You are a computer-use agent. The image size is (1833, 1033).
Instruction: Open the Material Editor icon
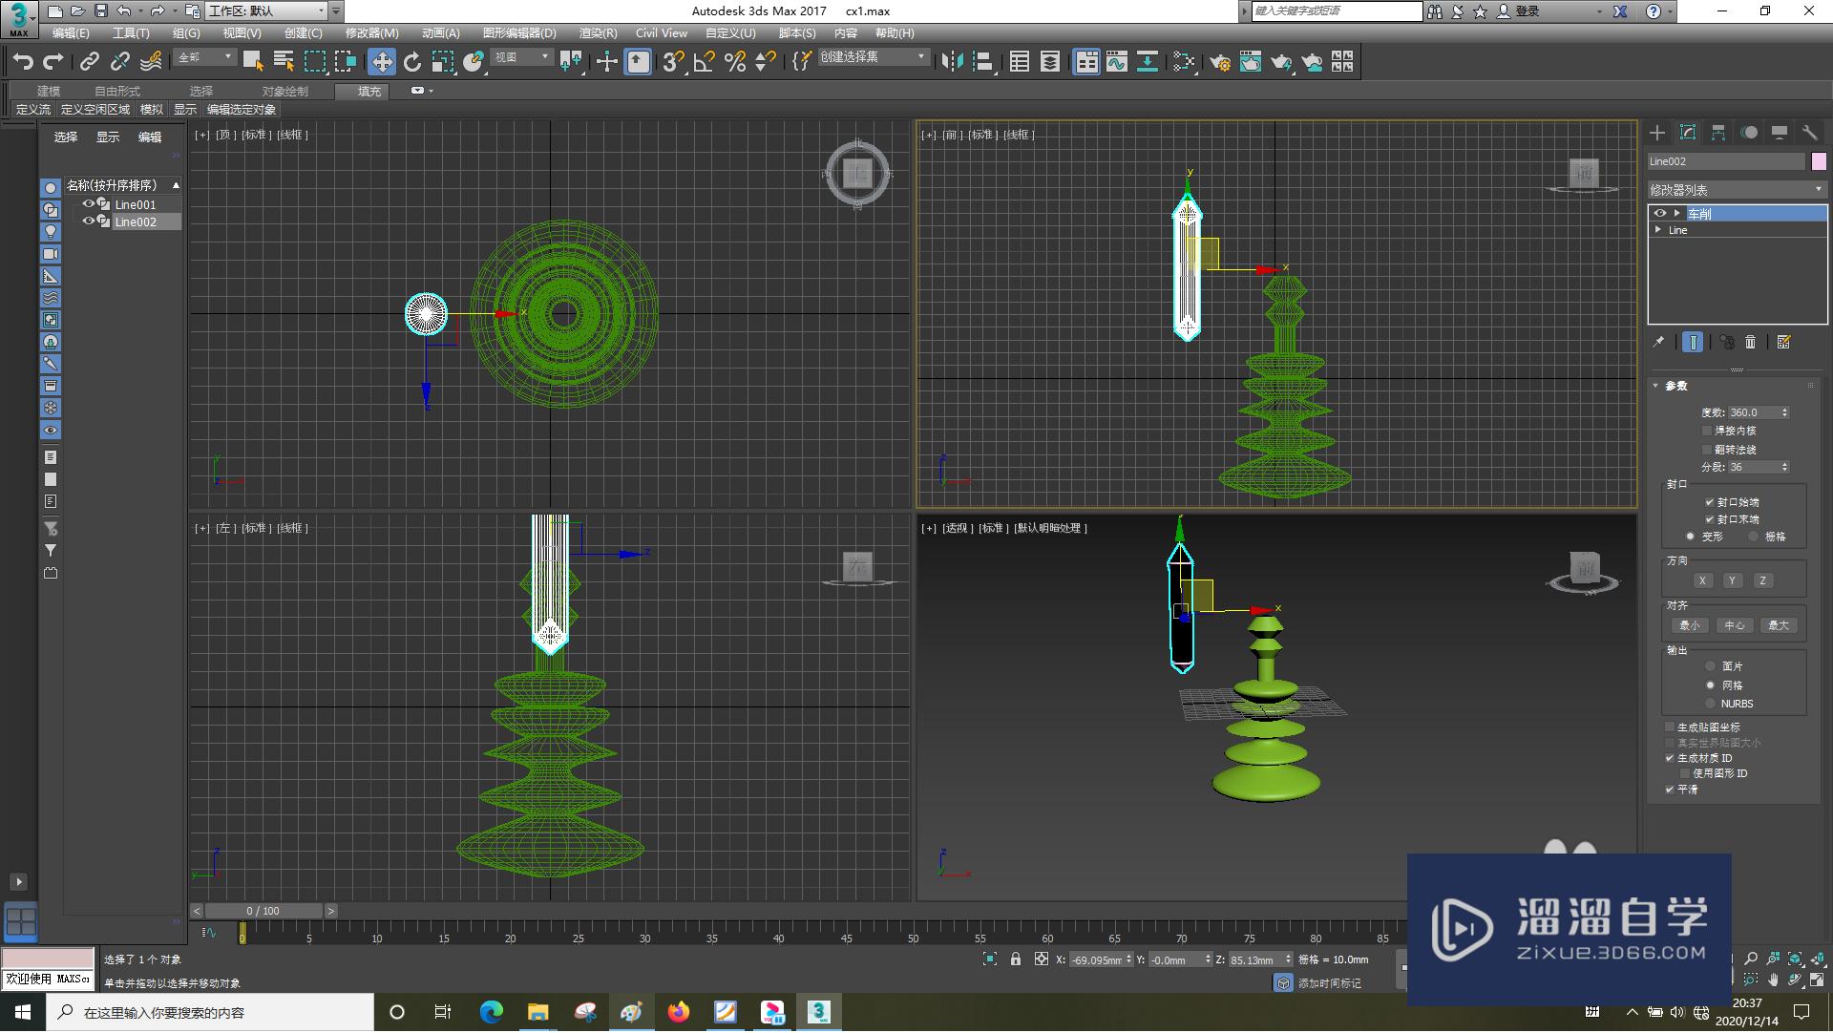[1184, 62]
